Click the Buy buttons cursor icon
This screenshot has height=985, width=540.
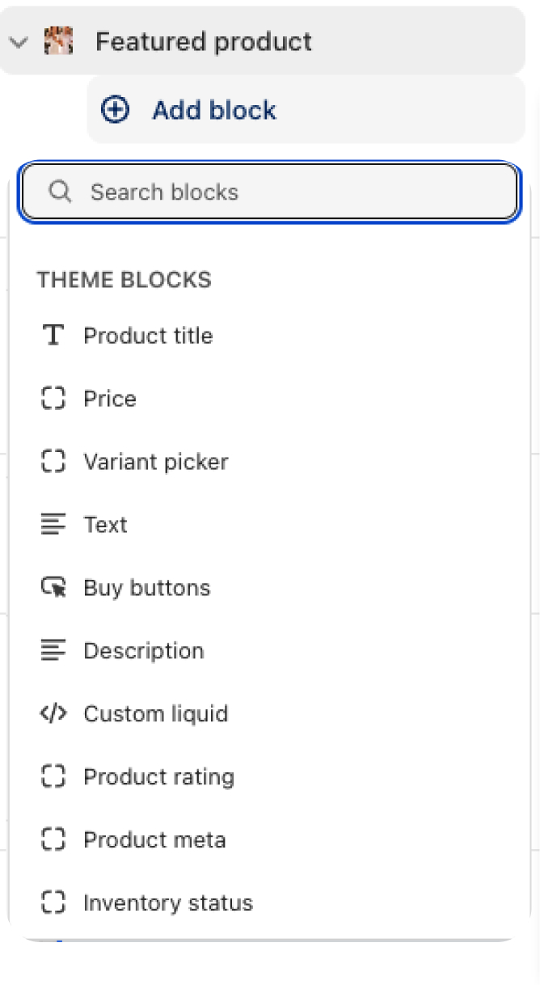tap(53, 588)
